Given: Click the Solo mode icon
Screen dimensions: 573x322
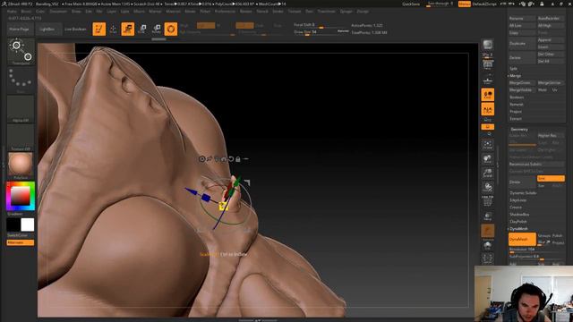Looking at the screenshot, I should click(487, 245).
